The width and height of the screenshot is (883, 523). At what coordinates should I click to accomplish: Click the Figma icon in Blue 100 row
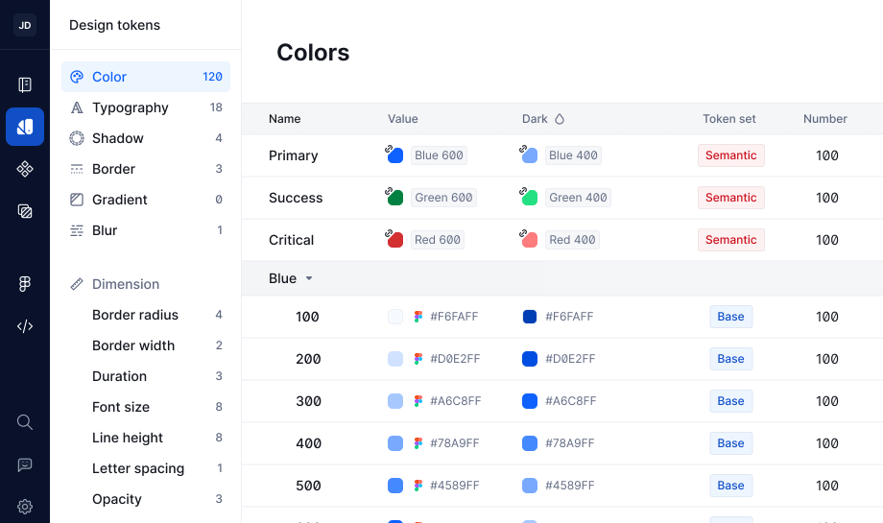[x=418, y=317]
